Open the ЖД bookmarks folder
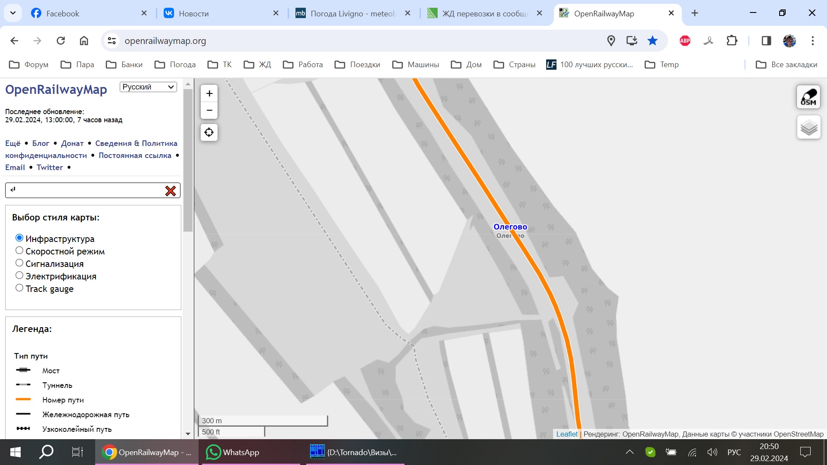 coord(258,65)
